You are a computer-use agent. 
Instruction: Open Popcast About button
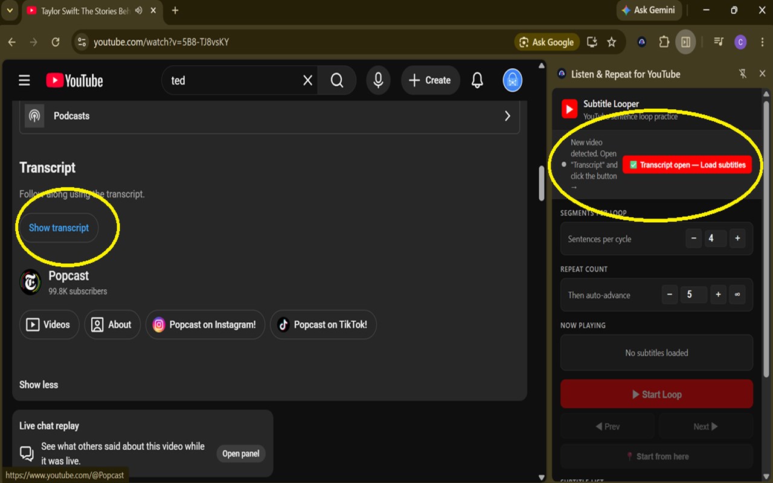[112, 325]
